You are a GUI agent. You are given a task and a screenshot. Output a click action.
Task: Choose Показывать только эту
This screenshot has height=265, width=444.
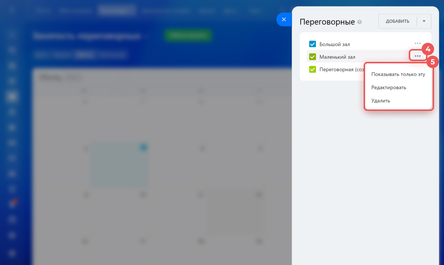click(x=398, y=74)
